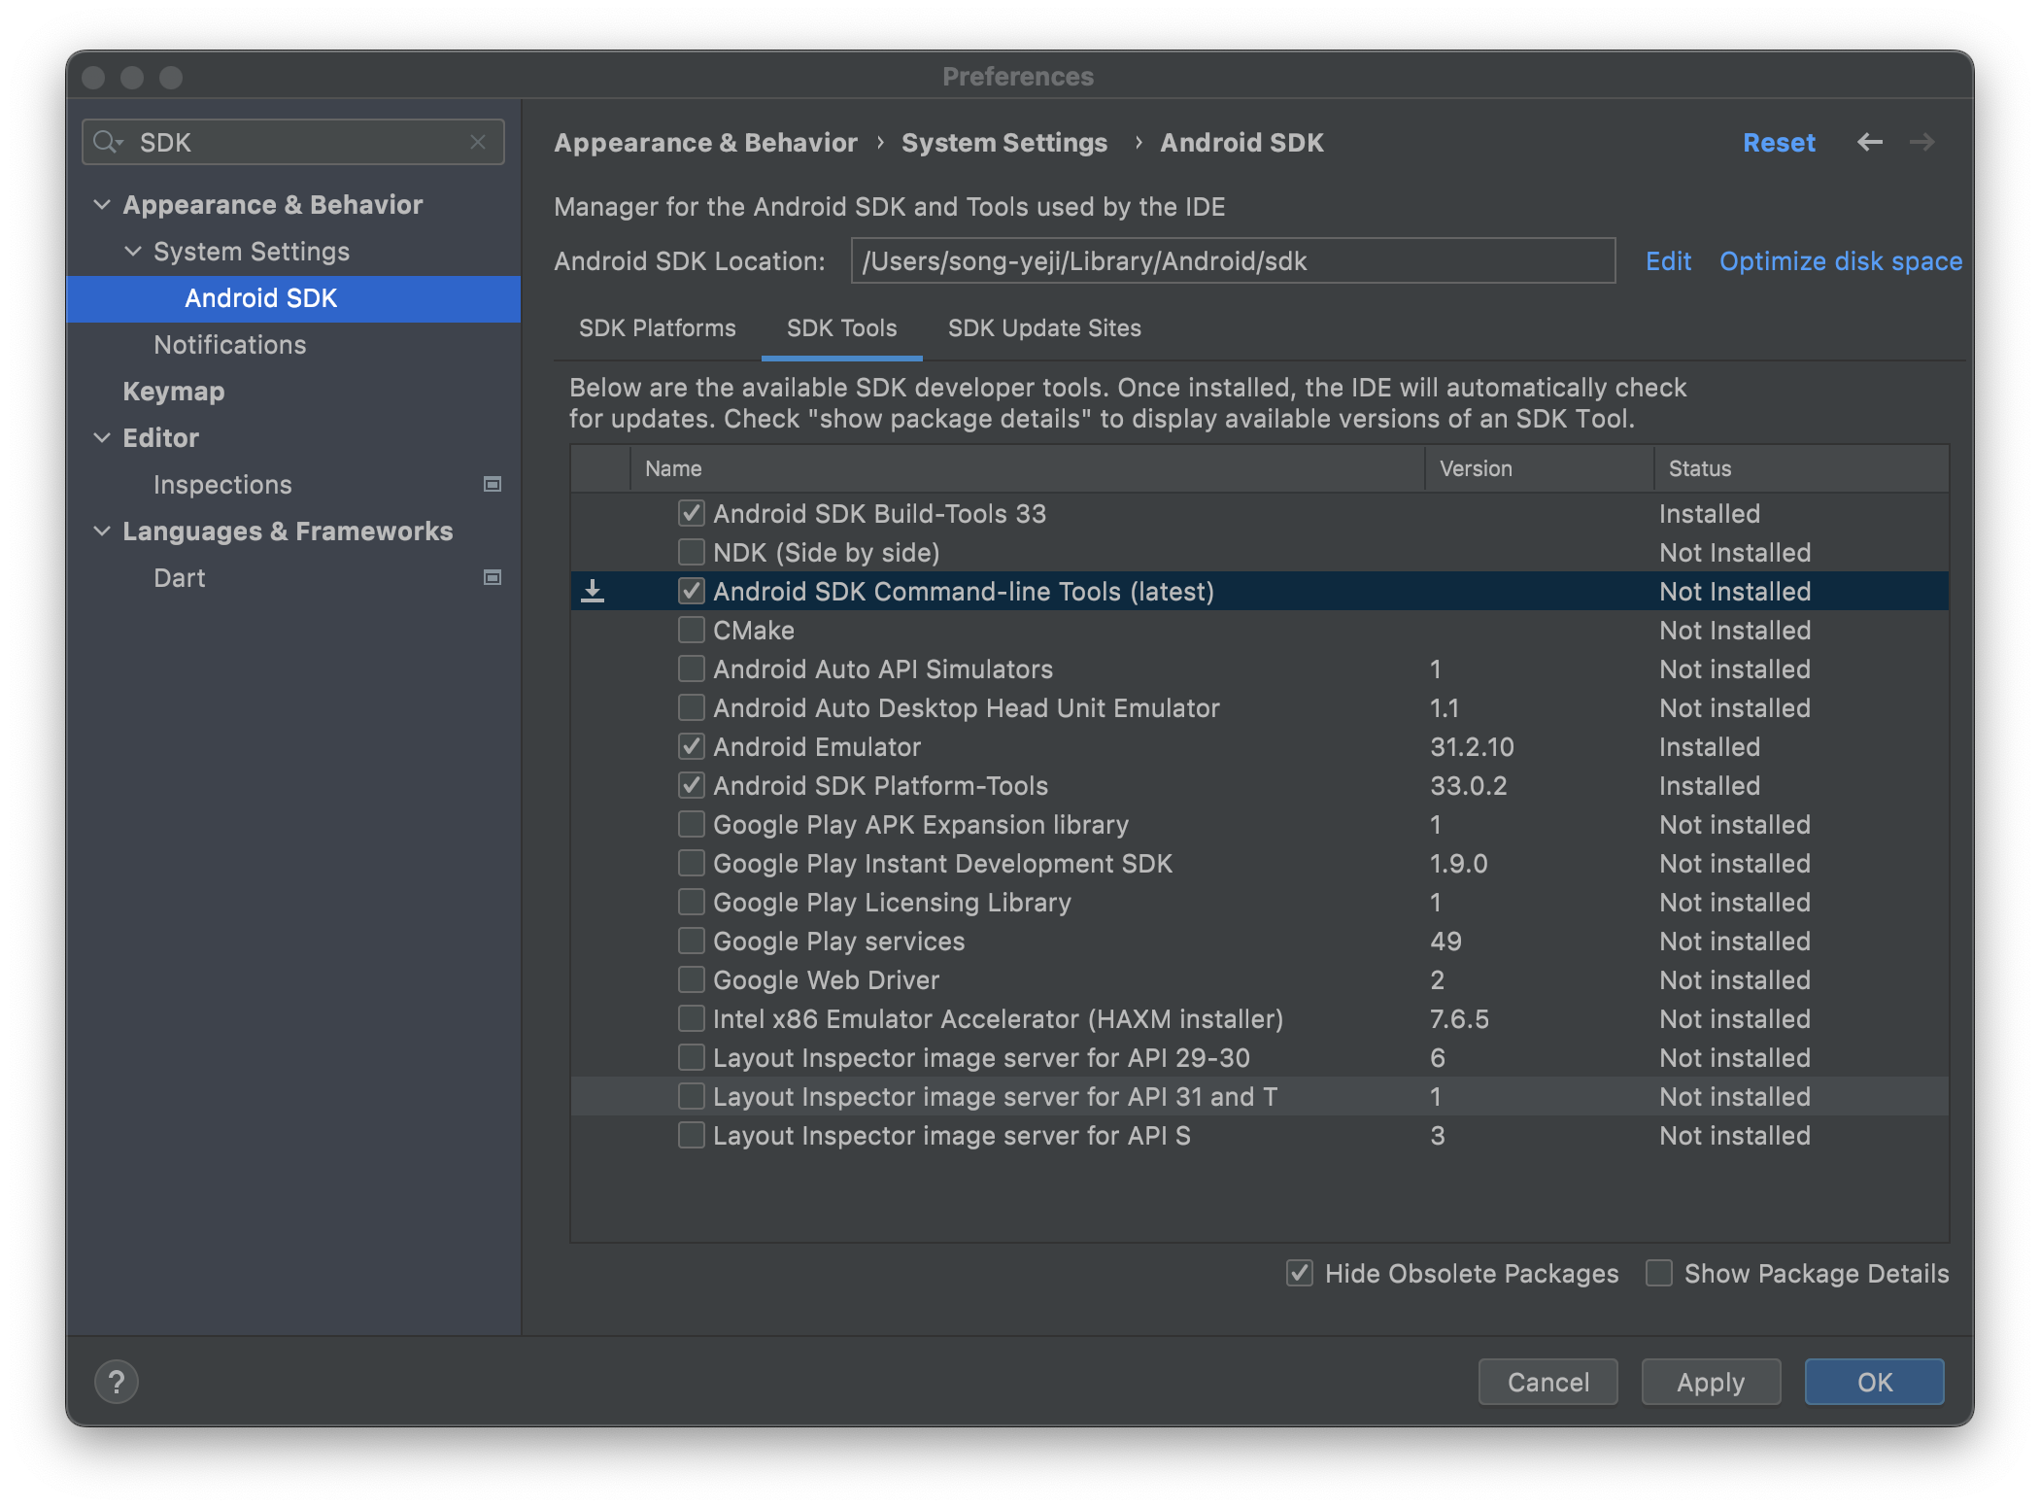Collapse the Languages & Frameworks section
The width and height of the screenshot is (2040, 1508).
coord(102,531)
